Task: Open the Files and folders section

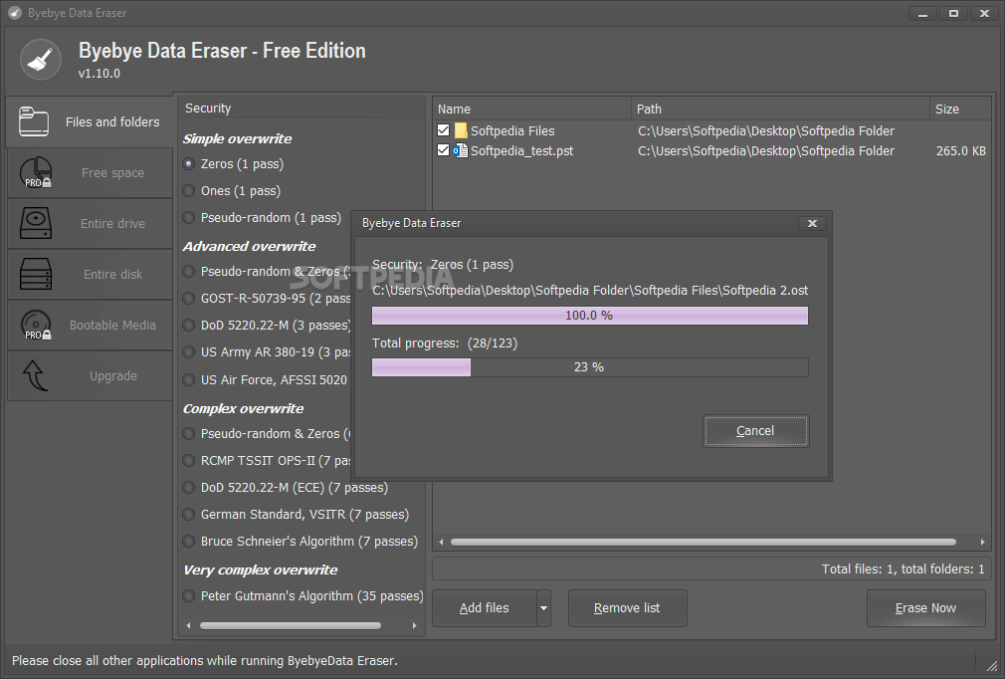Action: click(90, 121)
